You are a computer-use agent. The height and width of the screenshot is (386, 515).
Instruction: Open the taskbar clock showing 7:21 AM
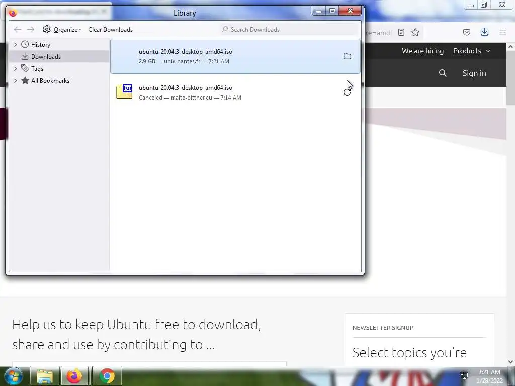pyautogui.click(x=489, y=376)
